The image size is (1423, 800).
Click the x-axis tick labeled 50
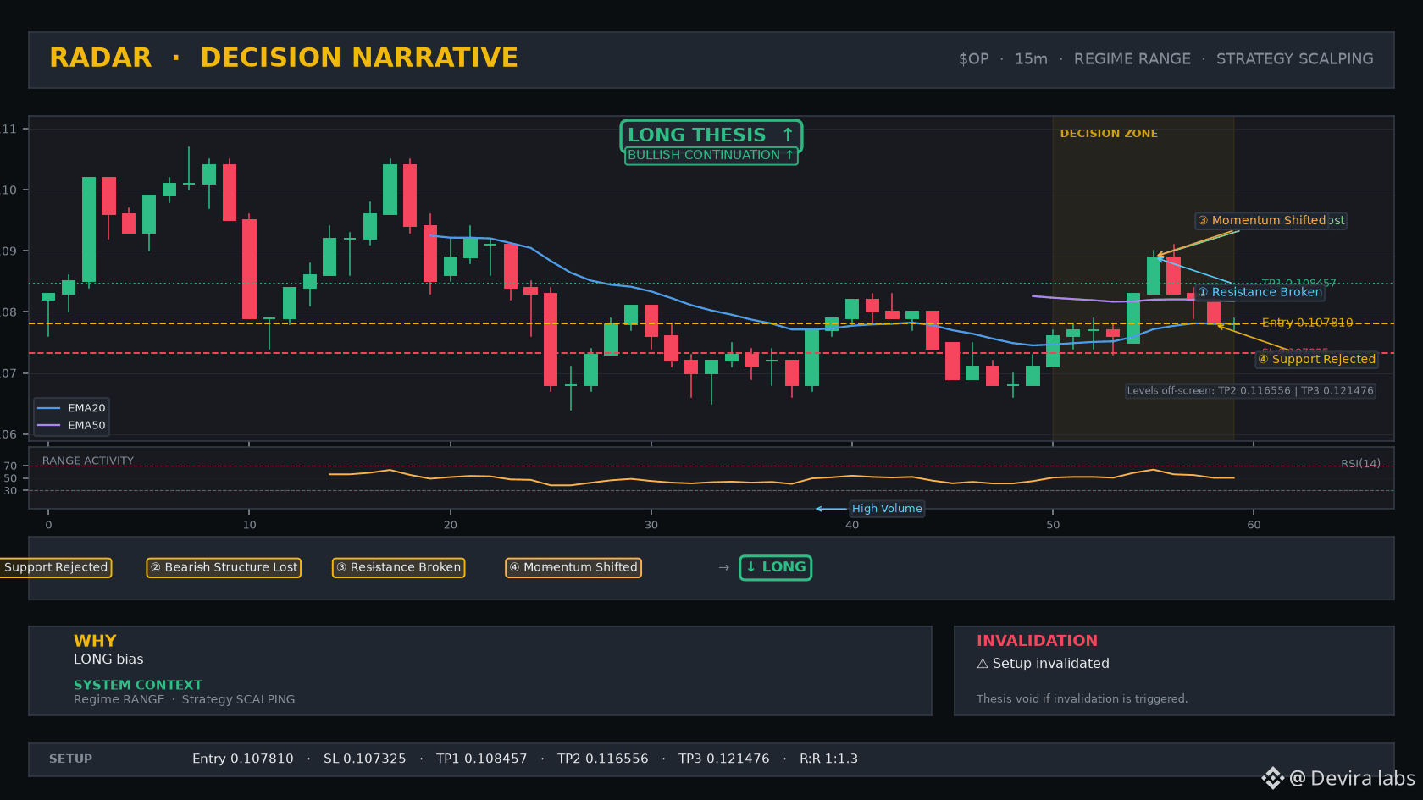point(1053,525)
